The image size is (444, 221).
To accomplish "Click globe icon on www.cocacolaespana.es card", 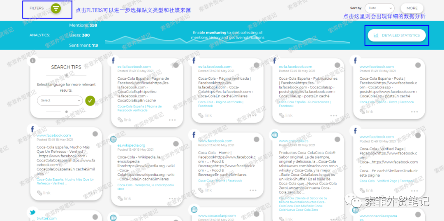I will [355, 210].
